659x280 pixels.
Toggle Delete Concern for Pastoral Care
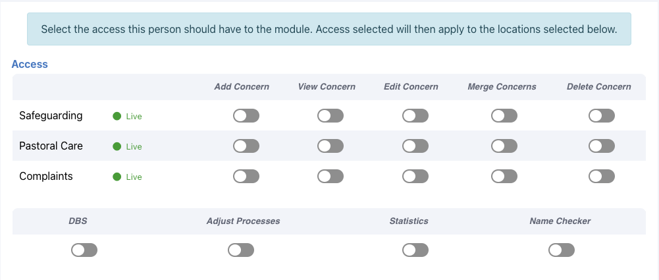point(602,146)
